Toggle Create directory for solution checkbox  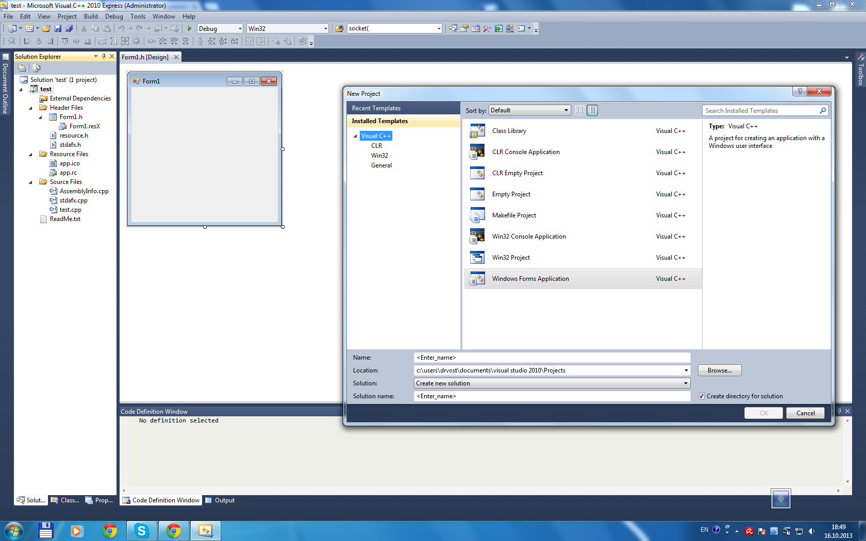pyautogui.click(x=701, y=396)
